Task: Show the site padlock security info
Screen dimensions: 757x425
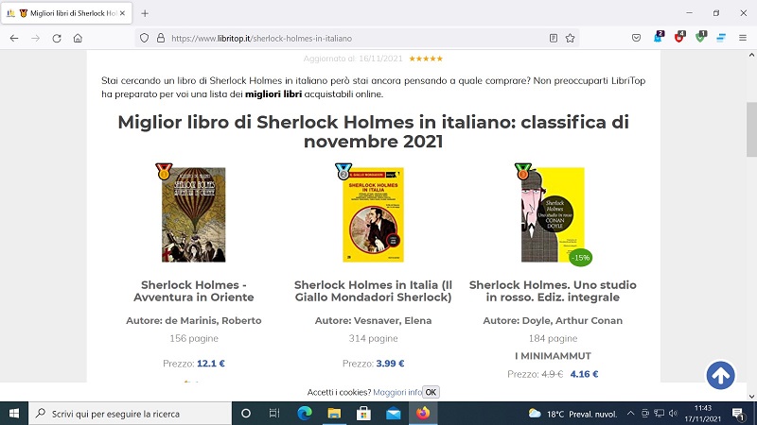Action: (x=161, y=38)
